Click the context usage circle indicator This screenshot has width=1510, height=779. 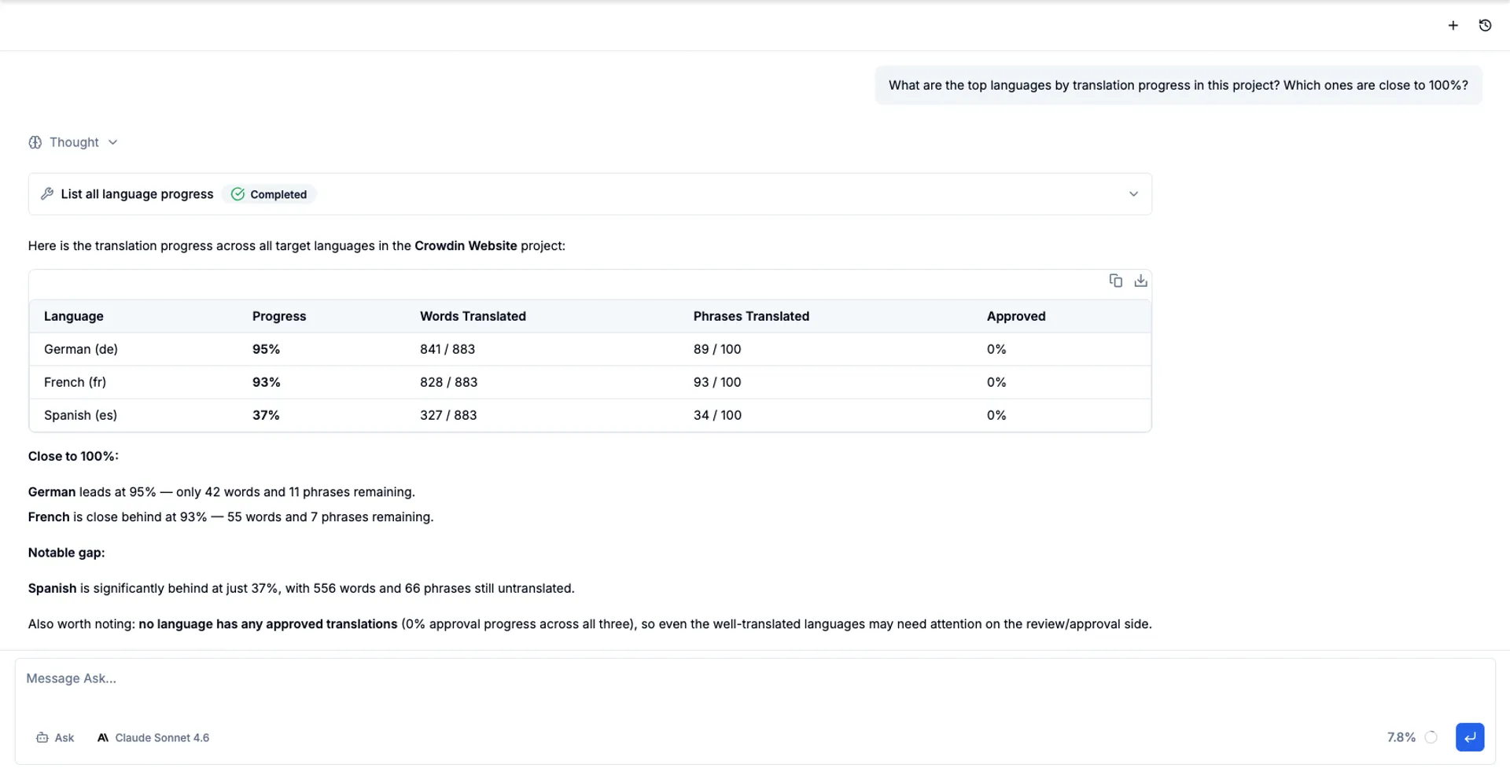tap(1431, 737)
